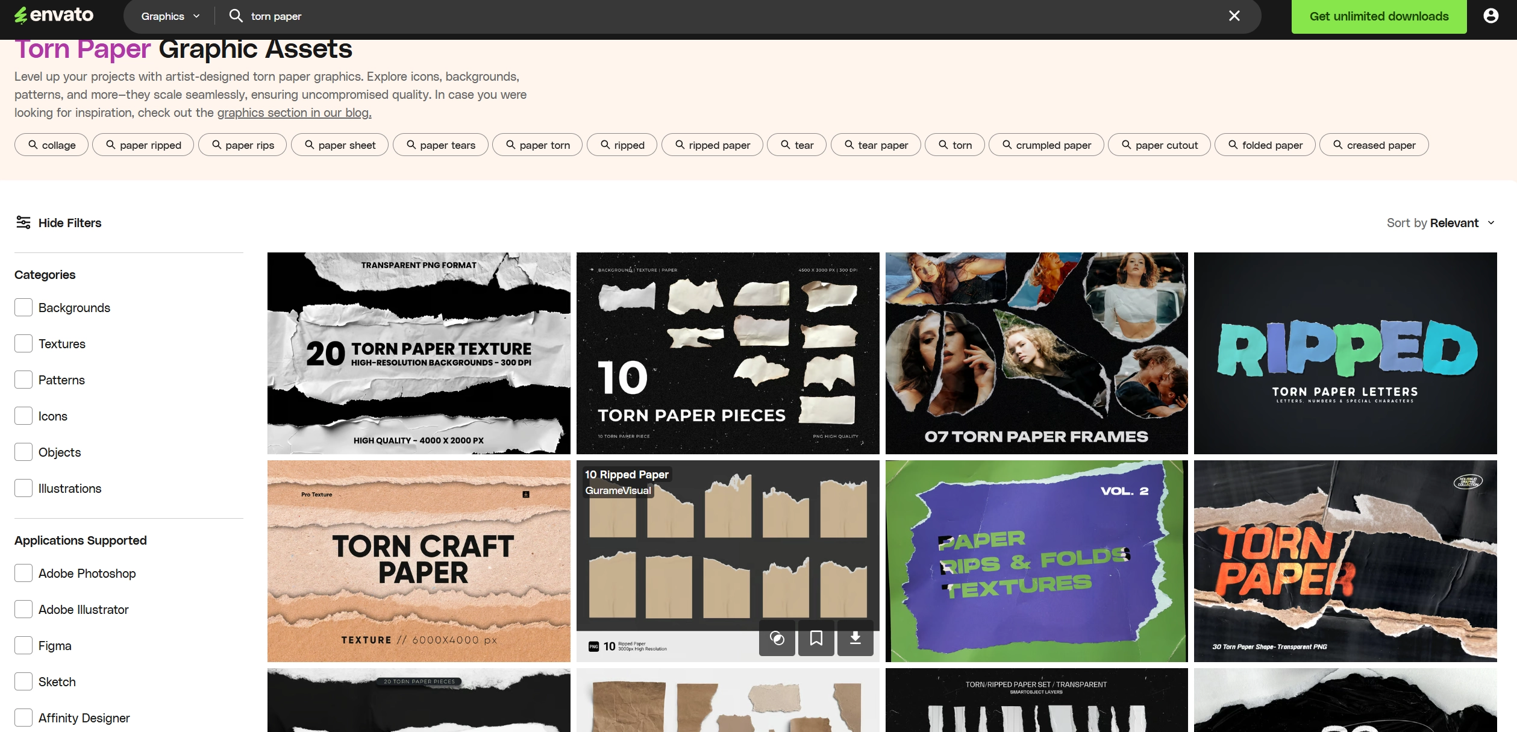Click the Envato logo

54,15
